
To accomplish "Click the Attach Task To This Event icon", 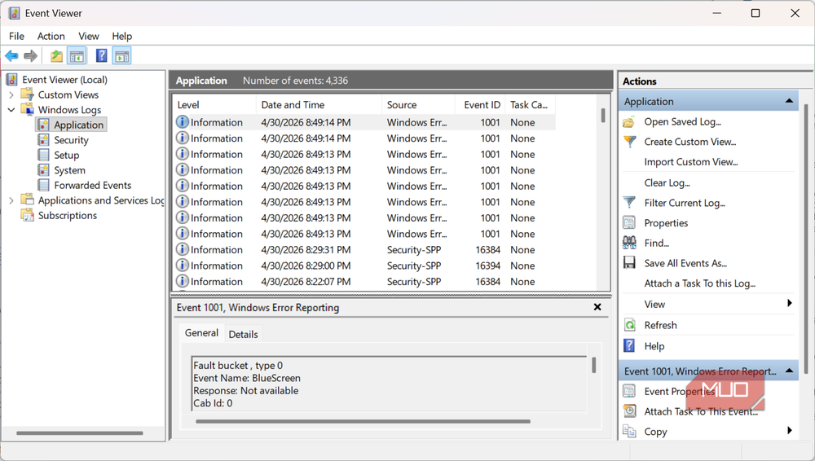I will point(629,411).
